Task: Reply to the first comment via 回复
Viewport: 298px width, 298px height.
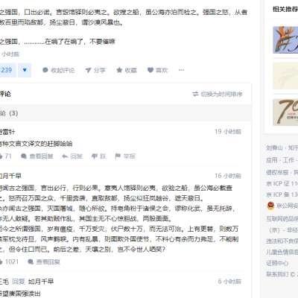Action: pos(72,156)
